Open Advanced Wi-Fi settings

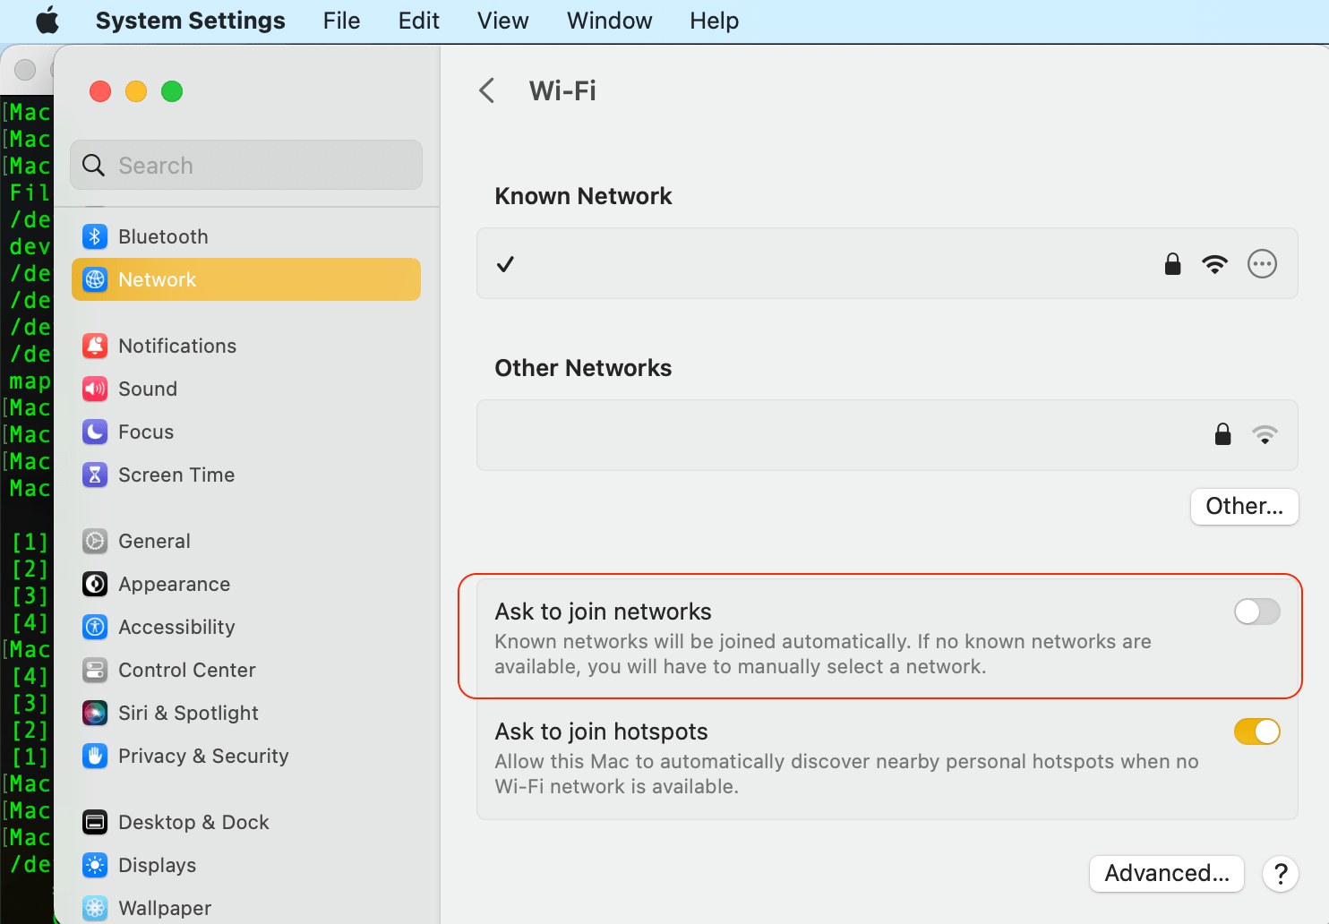[1166, 874]
